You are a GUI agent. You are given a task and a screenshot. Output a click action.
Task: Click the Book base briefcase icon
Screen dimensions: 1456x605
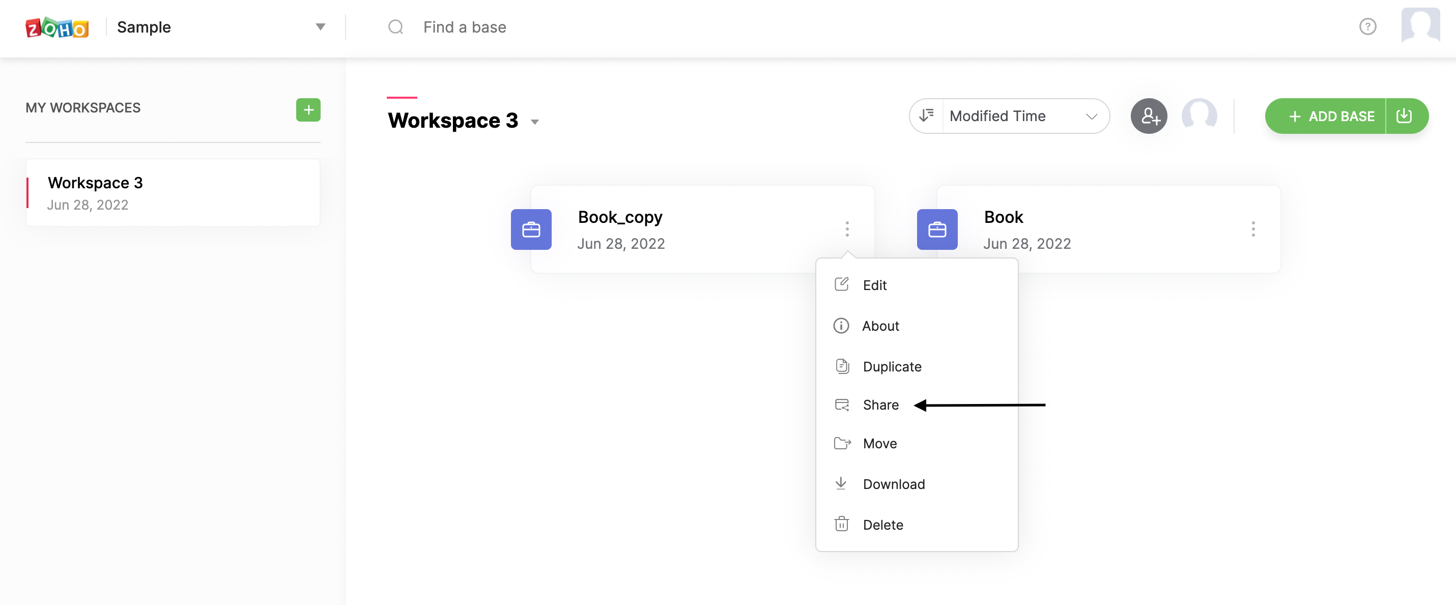(x=936, y=229)
